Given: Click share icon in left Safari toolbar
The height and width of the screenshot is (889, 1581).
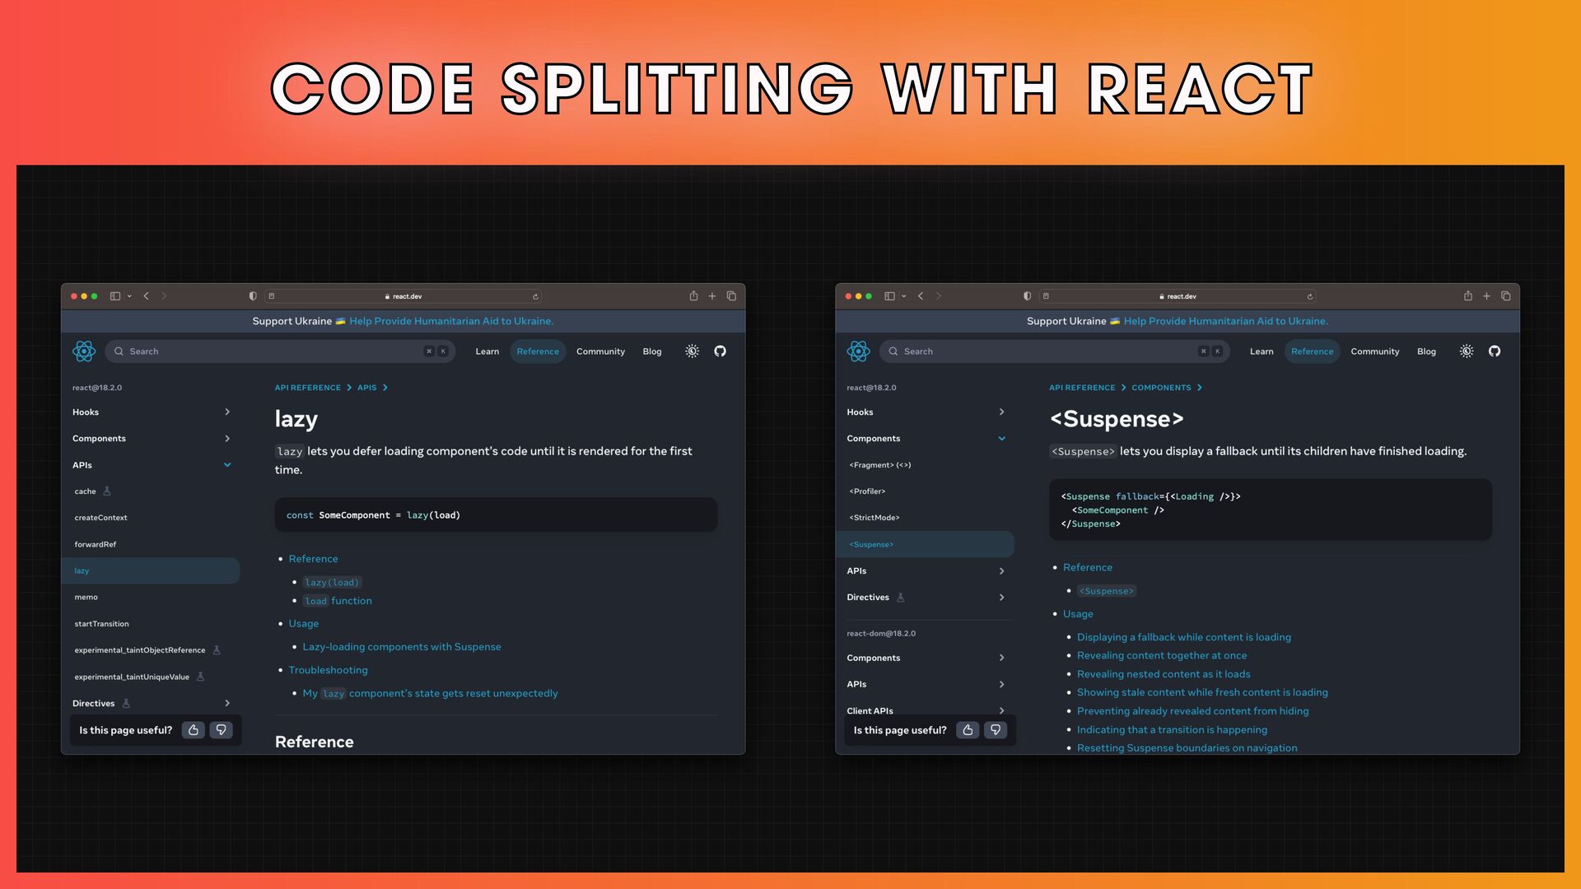Looking at the screenshot, I should pyautogui.click(x=693, y=296).
